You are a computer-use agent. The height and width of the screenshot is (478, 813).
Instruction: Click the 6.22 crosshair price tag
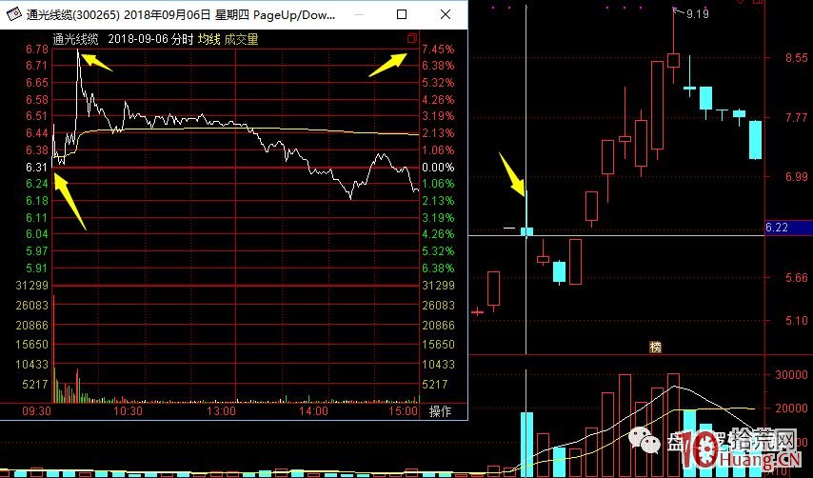click(788, 227)
